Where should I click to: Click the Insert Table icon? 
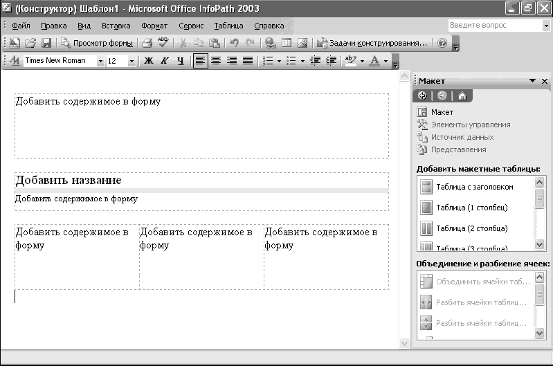(287, 43)
